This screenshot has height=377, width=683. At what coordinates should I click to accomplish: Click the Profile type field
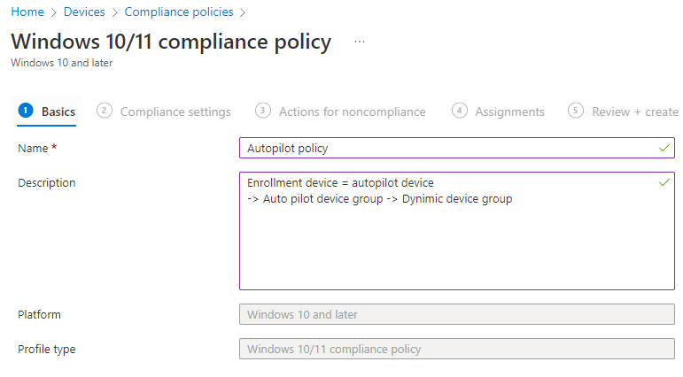click(x=456, y=349)
